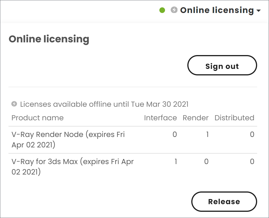Click Interface count for V-Ray Render Node
Screen dimensions: 269x218
click(x=175, y=134)
